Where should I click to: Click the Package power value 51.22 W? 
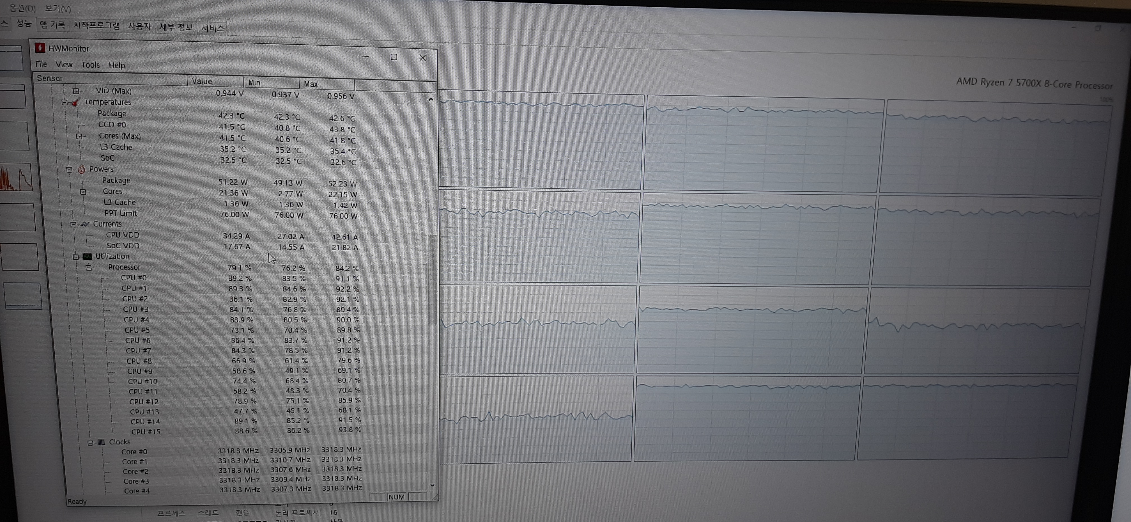(233, 182)
